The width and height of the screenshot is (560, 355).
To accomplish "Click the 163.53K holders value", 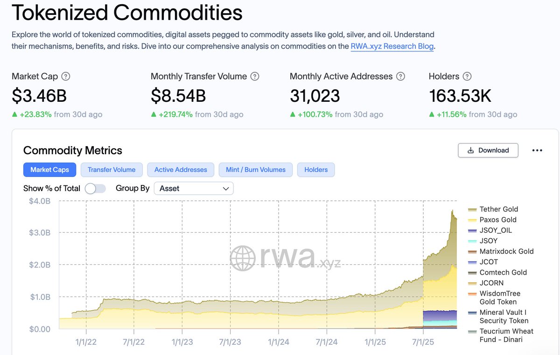I will coord(460,96).
